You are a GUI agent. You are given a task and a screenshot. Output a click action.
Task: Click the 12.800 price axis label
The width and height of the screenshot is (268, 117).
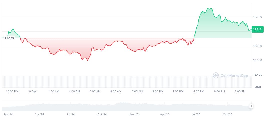coord(257,17)
